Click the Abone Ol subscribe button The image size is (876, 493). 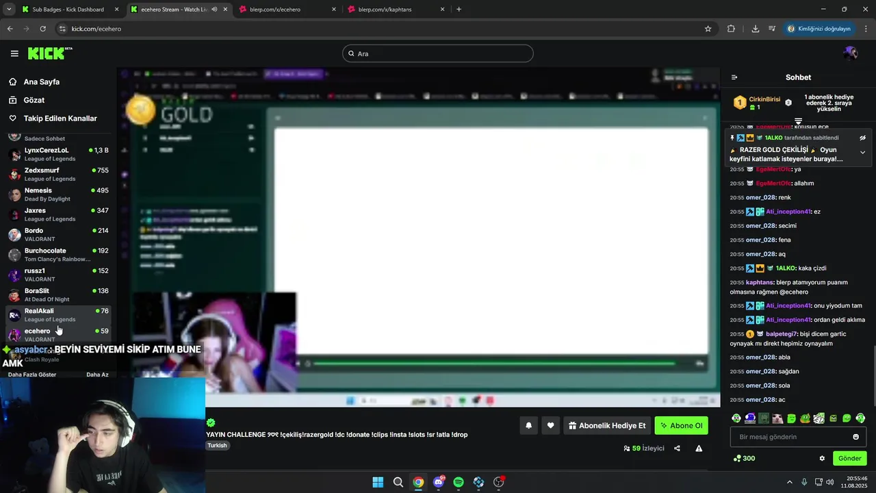[x=681, y=425]
